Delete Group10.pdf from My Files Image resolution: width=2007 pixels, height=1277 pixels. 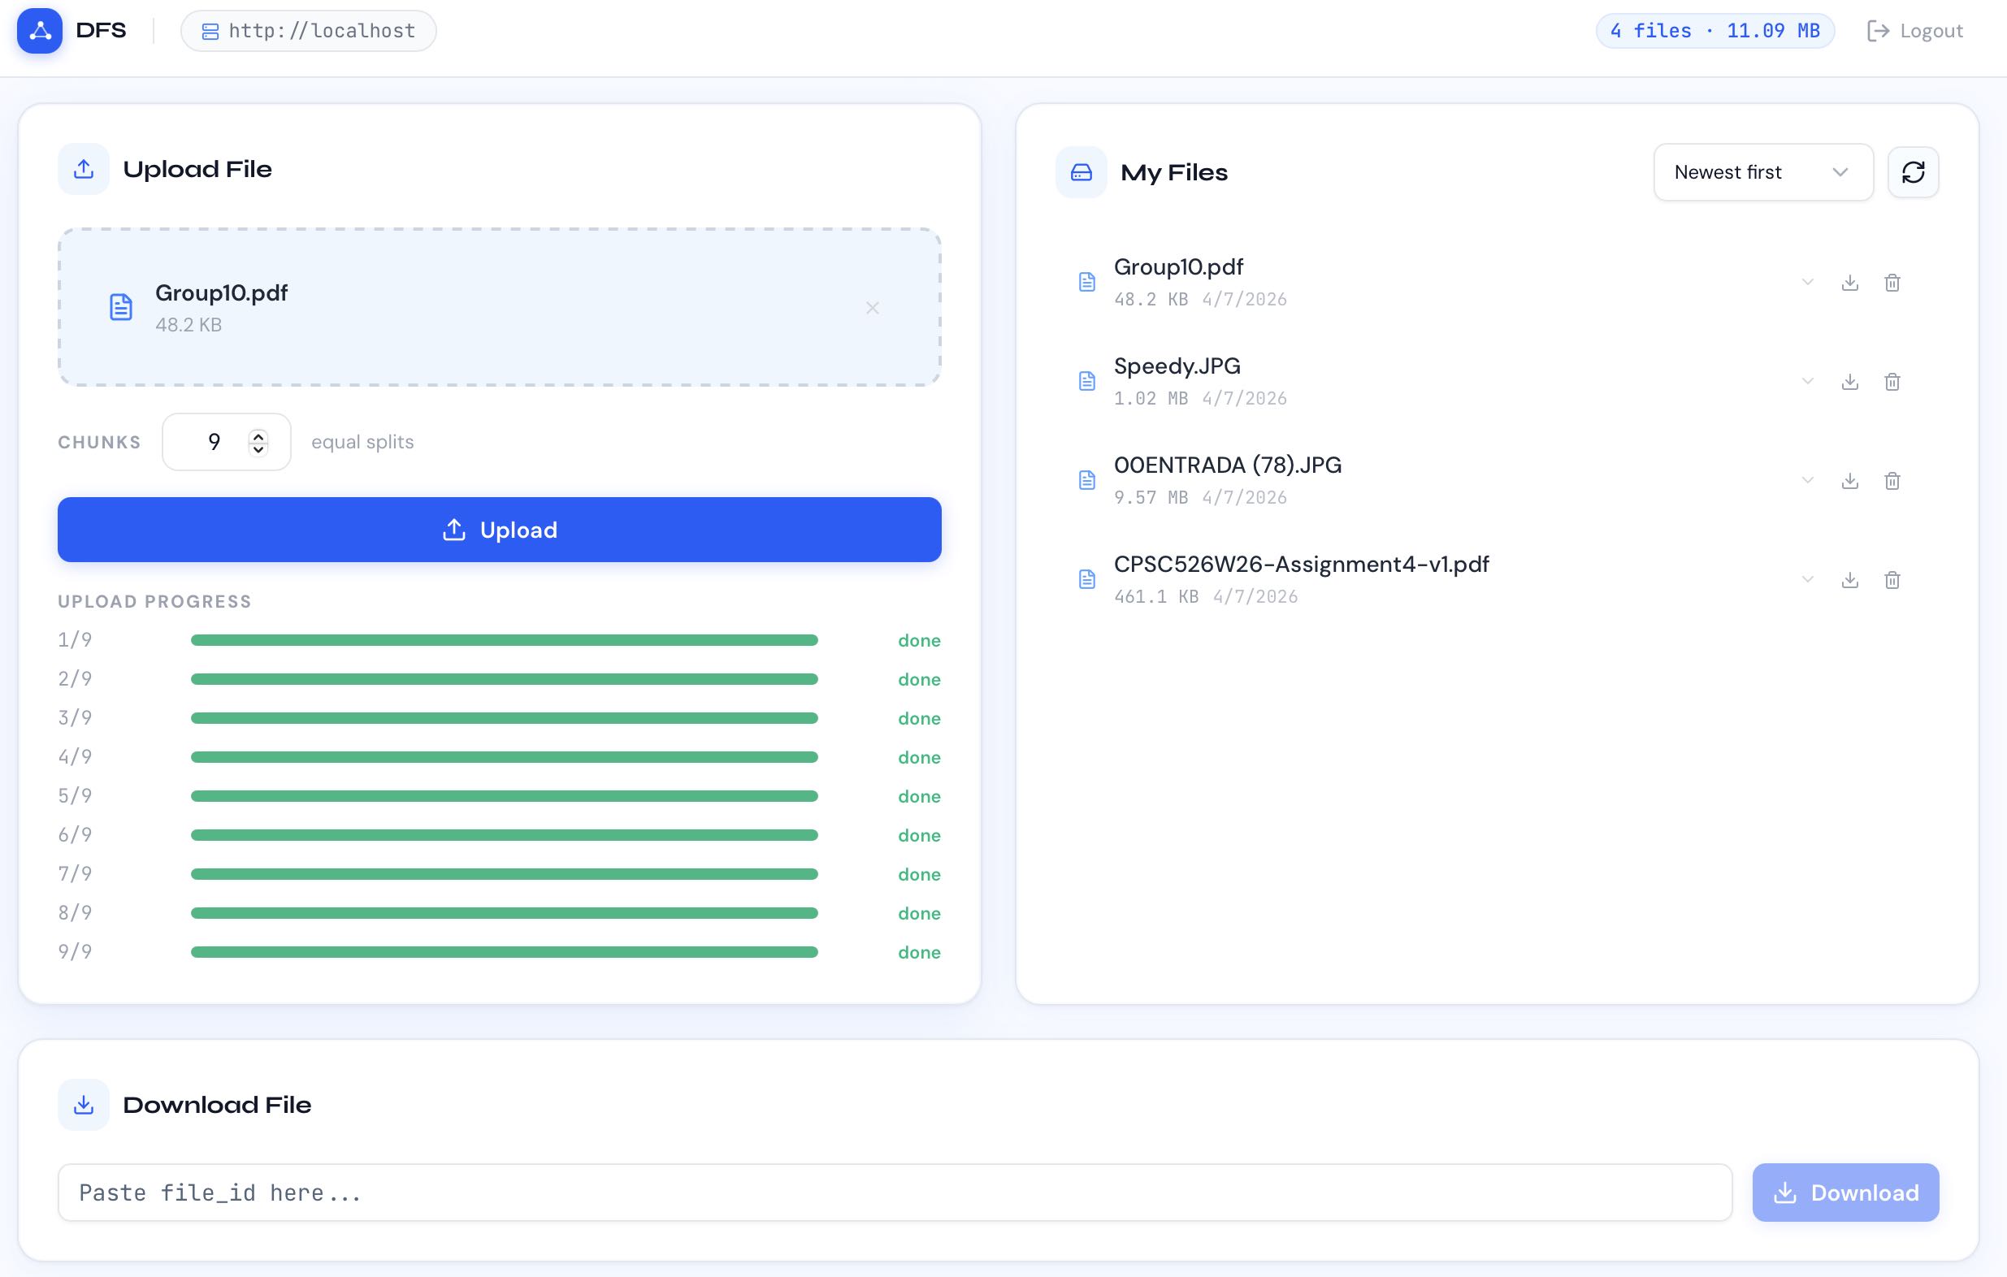point(1892,283)
